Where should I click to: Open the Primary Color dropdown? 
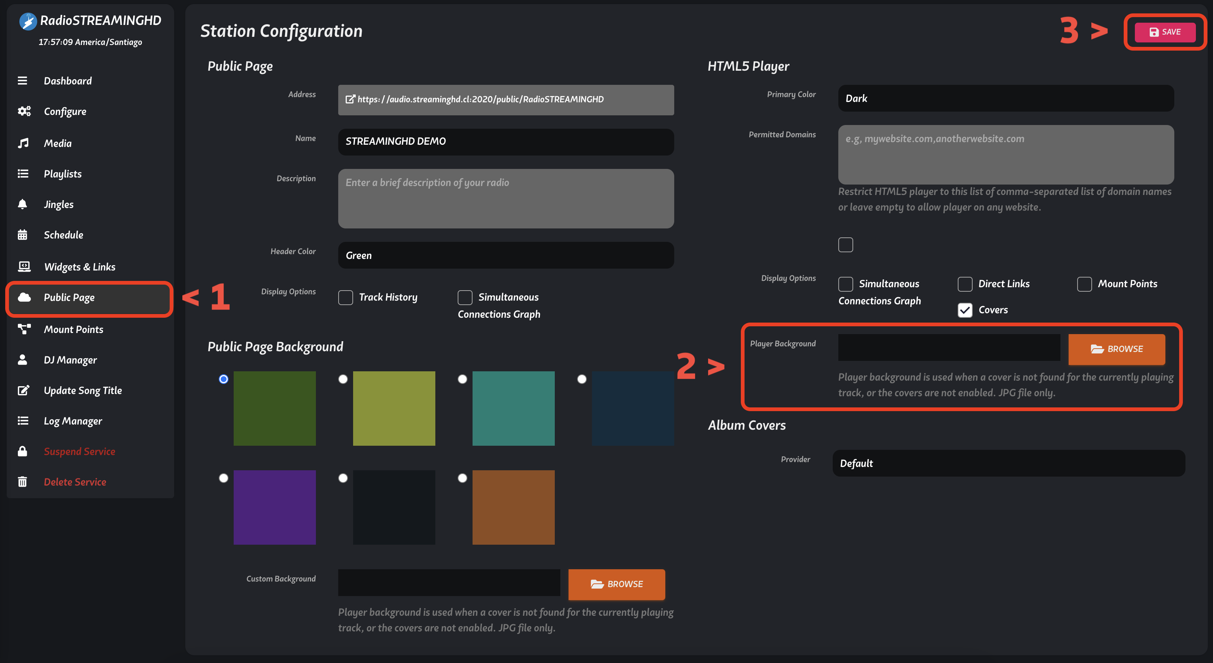pyautogui.click(x=1005, y=99)
